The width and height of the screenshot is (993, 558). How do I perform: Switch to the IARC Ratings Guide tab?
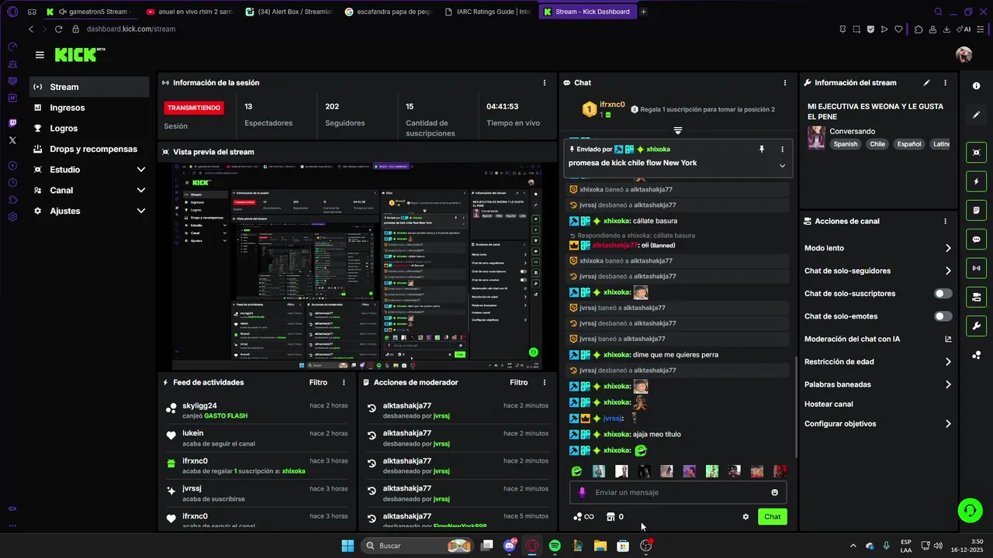pos(487,12)
